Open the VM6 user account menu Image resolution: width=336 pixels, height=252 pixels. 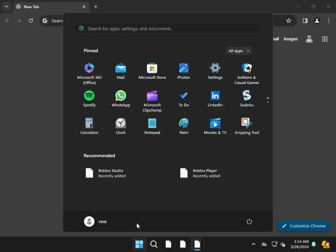tap(95, 221)
